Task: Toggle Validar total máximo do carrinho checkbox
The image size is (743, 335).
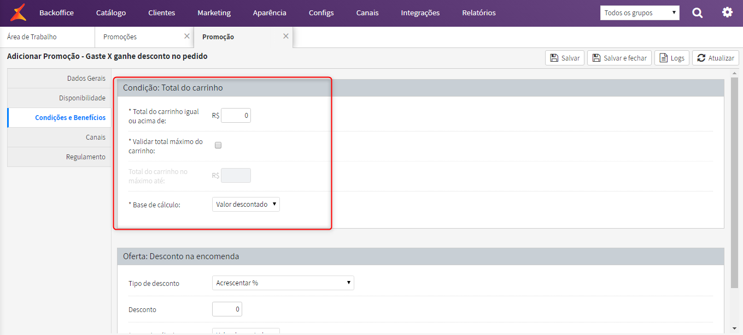Action: pyautogui.click(x=218, y=145)
